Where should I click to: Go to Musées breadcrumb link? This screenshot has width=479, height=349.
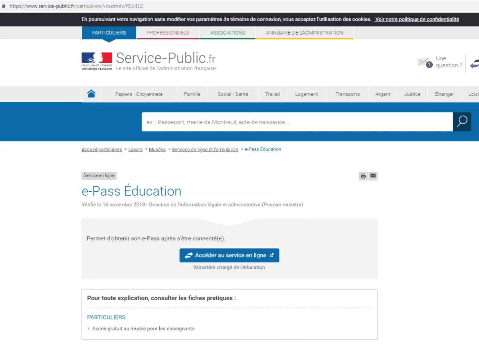pos(157,150)
